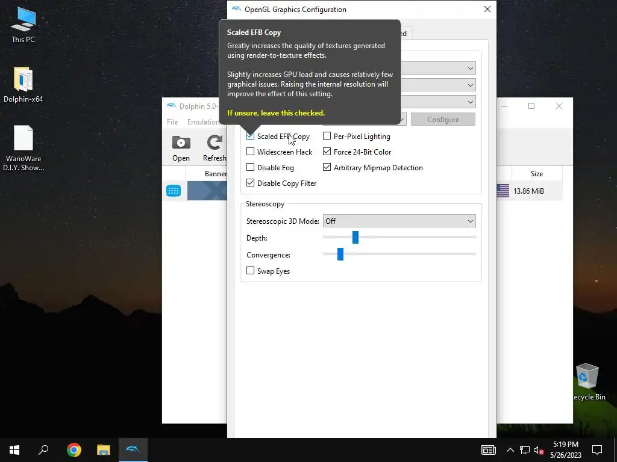The width and height of the screenshot is (617, 462).
Task: Open the notification center icon
Action: [x=597, y=450]
